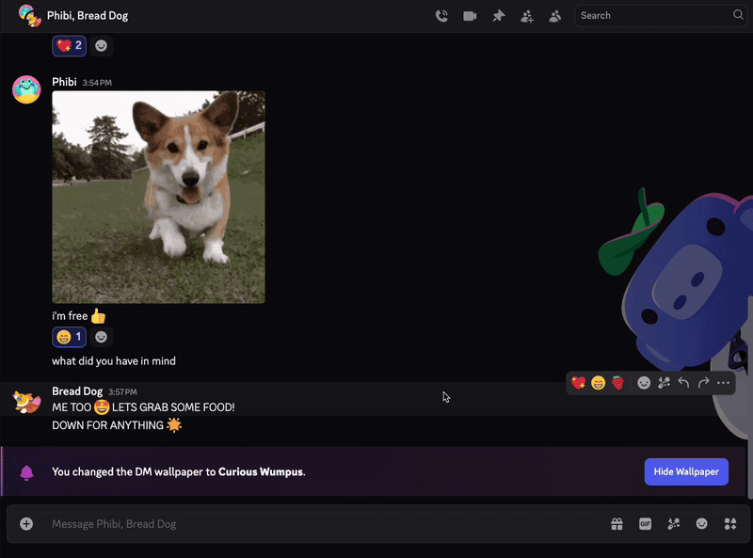Click the chat scrollbar
The height and width of the screenshot is (558, 753).
click(x=749, y=397)
